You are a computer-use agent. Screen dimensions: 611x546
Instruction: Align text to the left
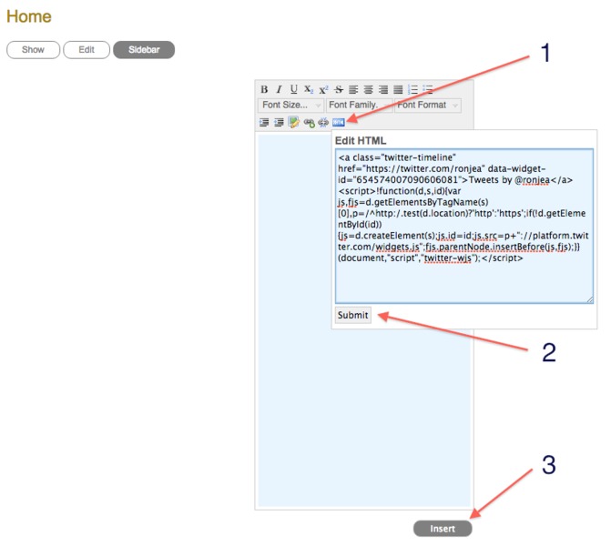[353, 89]
